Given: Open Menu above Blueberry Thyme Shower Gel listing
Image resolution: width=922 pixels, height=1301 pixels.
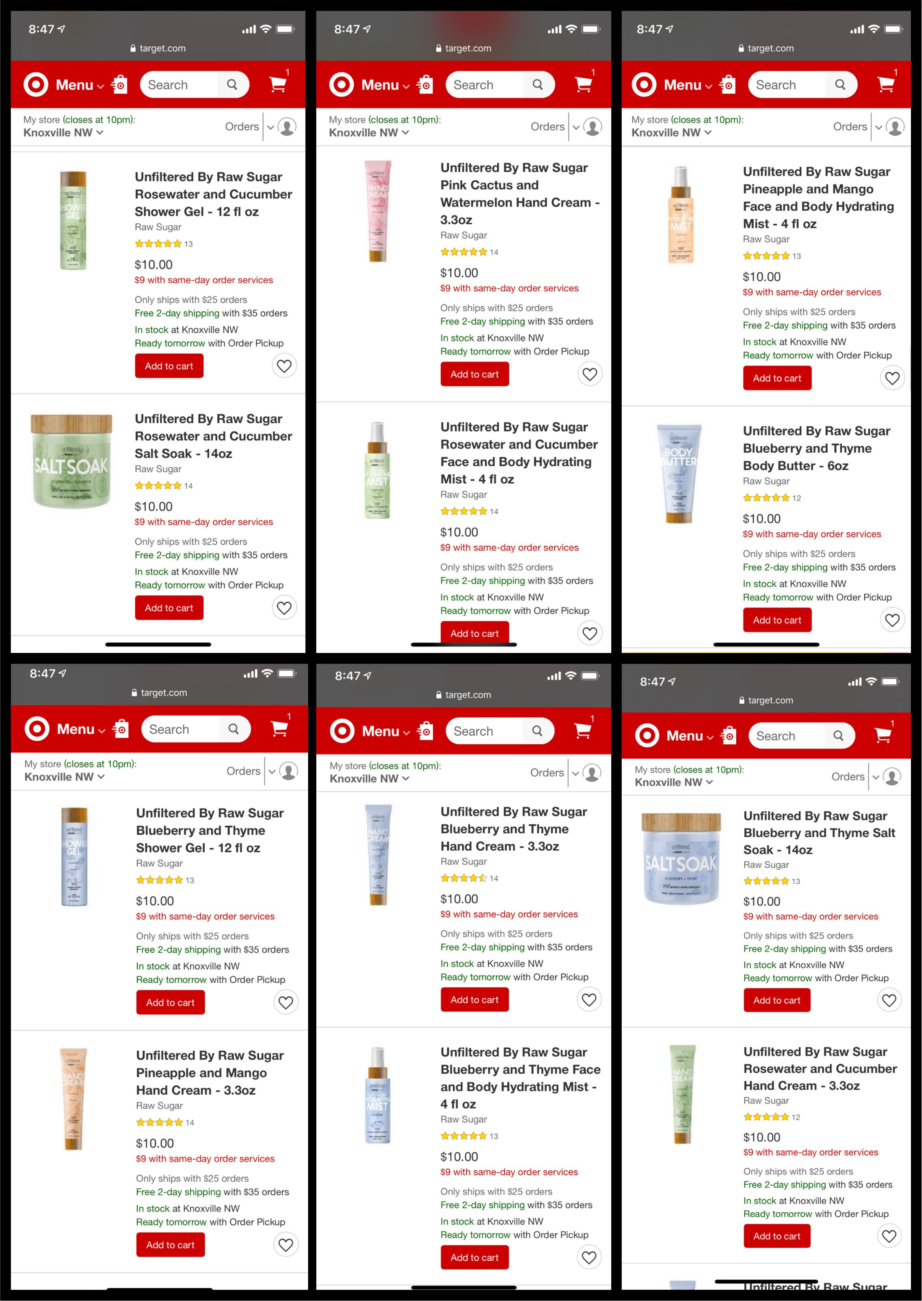Looking at the screenshot, I should [81, 729].
